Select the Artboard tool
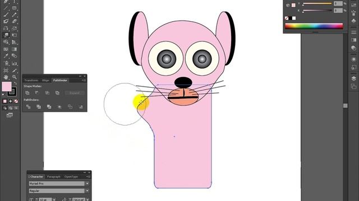The image size is (359, 201). point(6,70)
